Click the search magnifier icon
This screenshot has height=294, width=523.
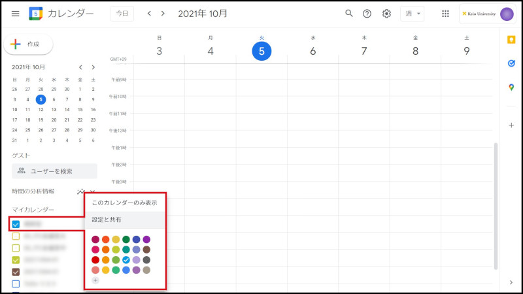(x=349, y=13)
